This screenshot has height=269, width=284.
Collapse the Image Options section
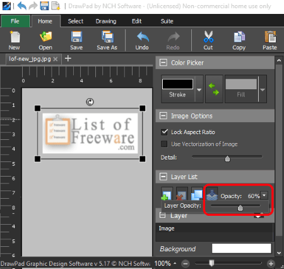pos(163,116)
